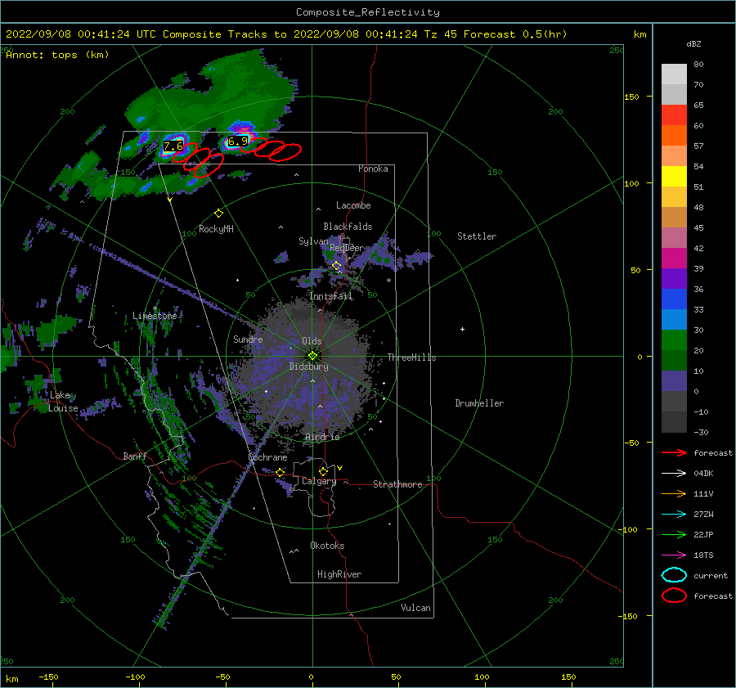Click the Innisfail town label
Viewport: 736px width, 688px height.
[330, 296]
